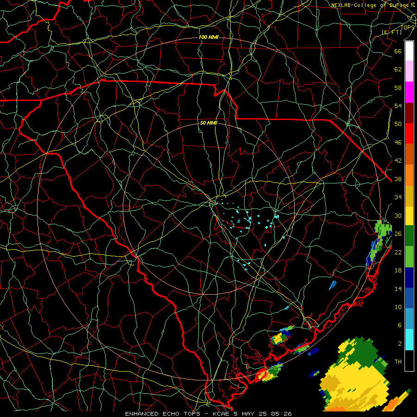Click the legend value '2'

[x=399, y=344]
